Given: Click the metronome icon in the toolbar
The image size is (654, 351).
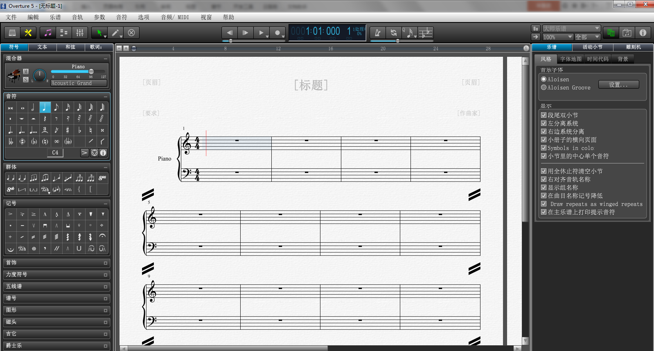Looking at the screenshot, I should [x=378, y=33].
